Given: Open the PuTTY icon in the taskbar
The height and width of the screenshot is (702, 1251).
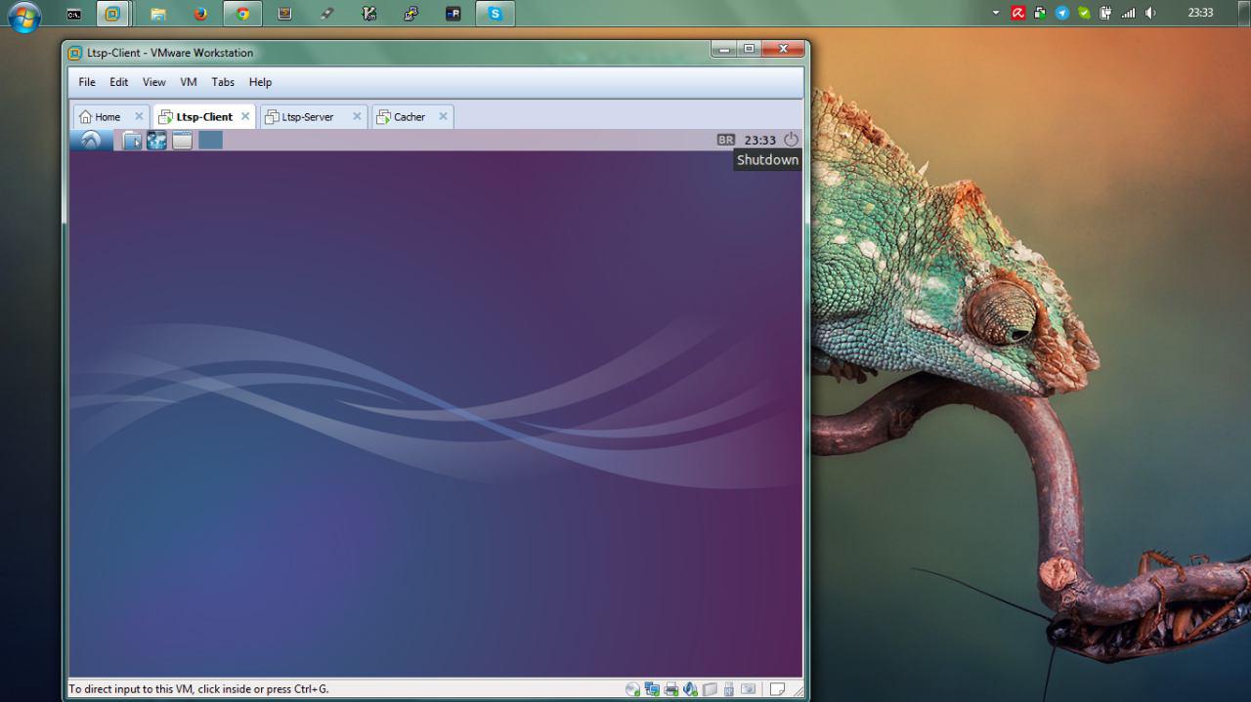Looking at the screenshot, I should 410,14.
